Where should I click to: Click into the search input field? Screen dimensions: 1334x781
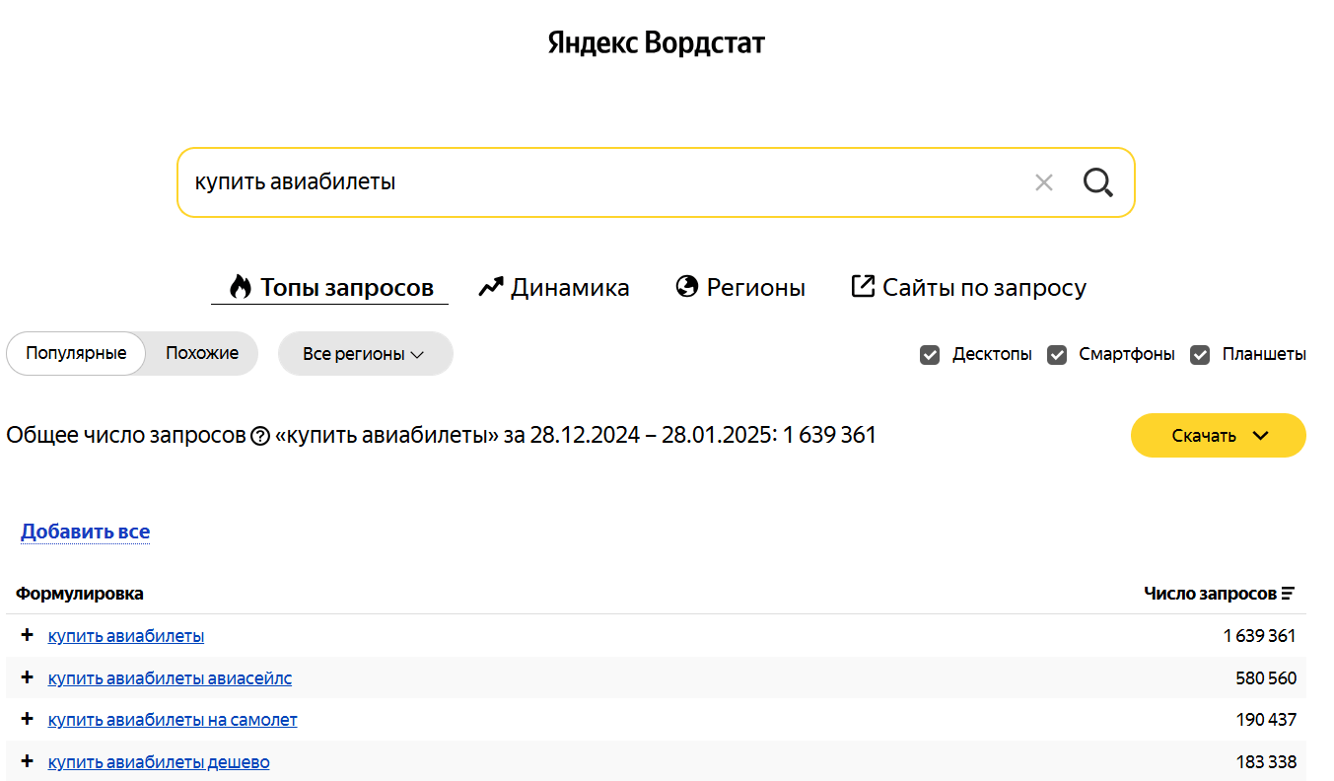[592, 182]
